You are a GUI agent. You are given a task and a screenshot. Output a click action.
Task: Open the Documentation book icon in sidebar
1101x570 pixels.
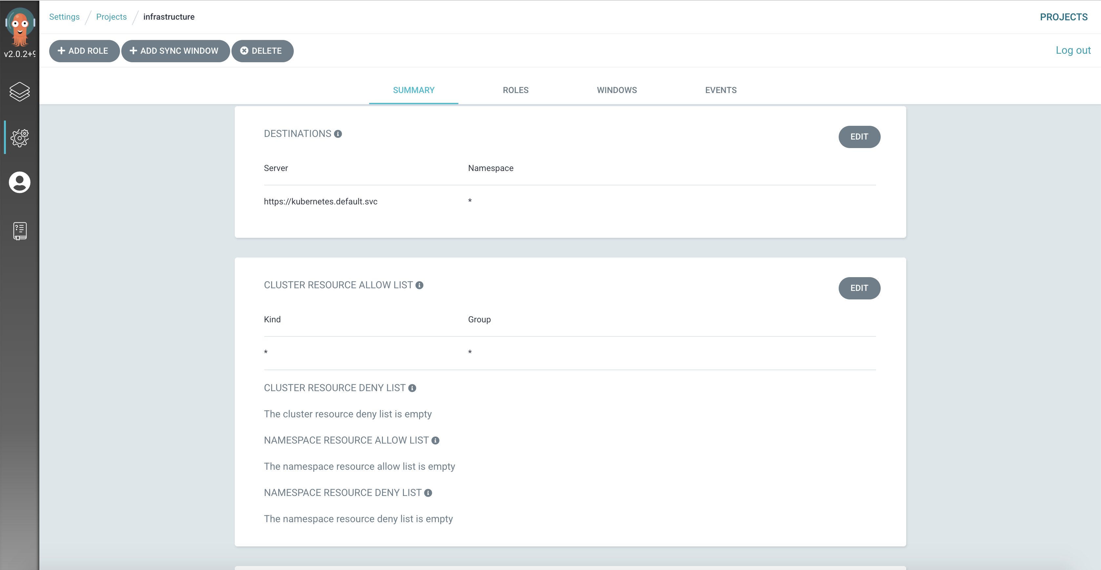click(20, 231)
